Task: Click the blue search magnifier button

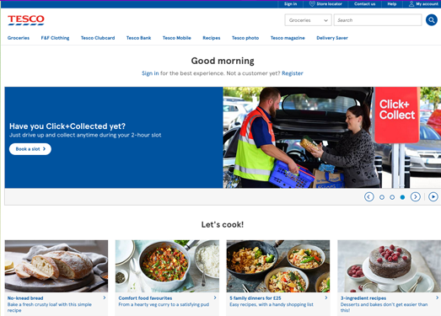Action: pos(431,20)
